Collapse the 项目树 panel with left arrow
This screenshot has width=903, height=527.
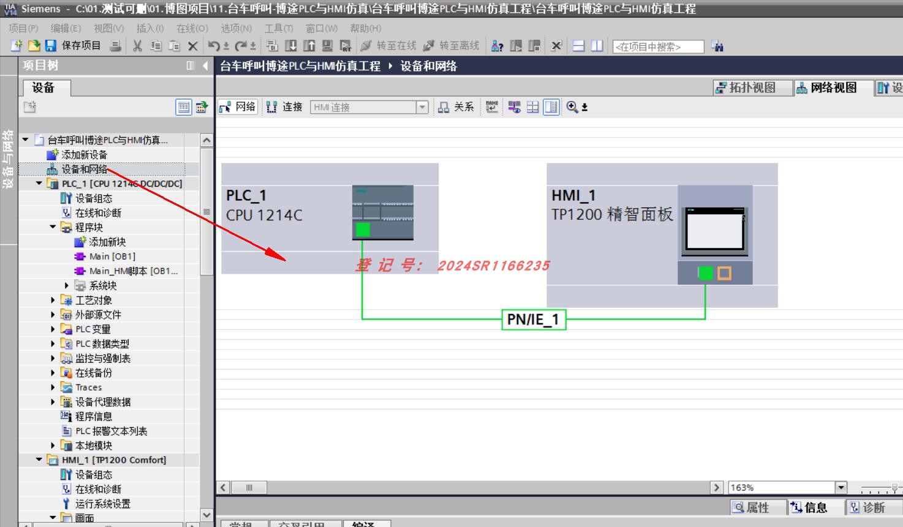[x=205, y=65]
